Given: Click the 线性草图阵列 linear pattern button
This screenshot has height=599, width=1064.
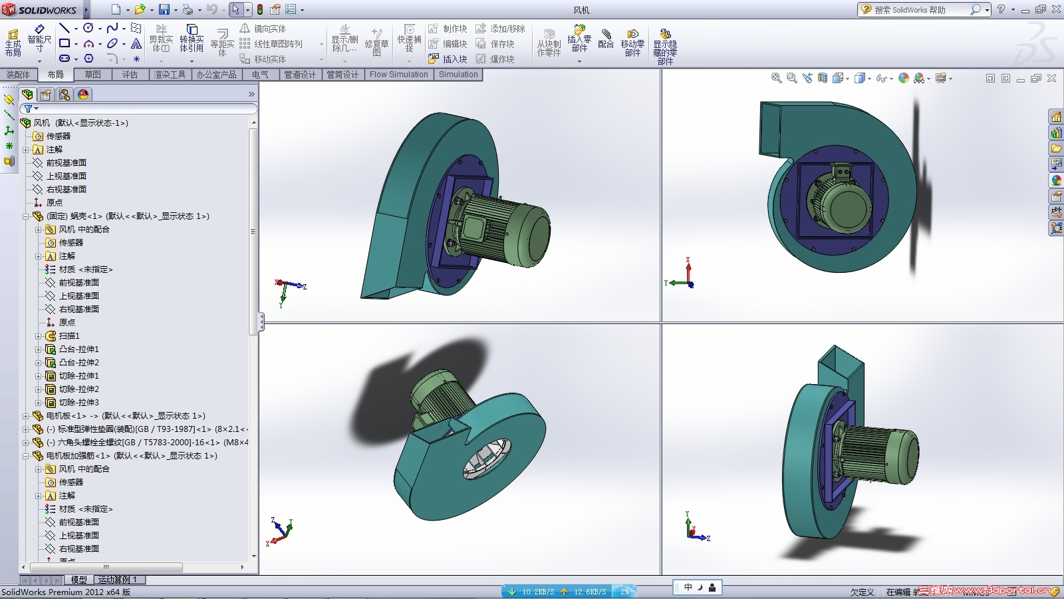Looking at the screenshot, I should coord(271,44).
